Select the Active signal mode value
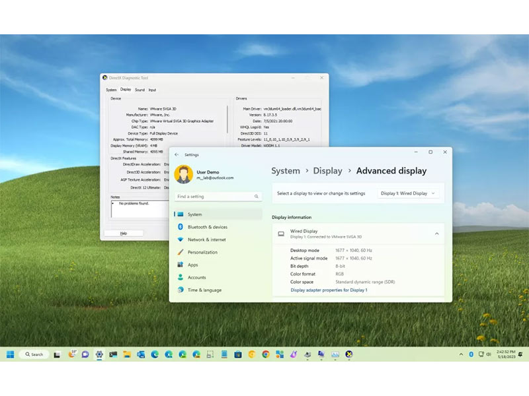Image resolution: width=529 pixels, height=396 pixels. [354, 258]
